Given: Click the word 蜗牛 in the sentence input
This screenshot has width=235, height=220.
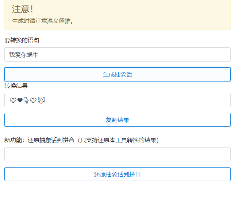Looking at the screenshot, I should pos(32,55).
